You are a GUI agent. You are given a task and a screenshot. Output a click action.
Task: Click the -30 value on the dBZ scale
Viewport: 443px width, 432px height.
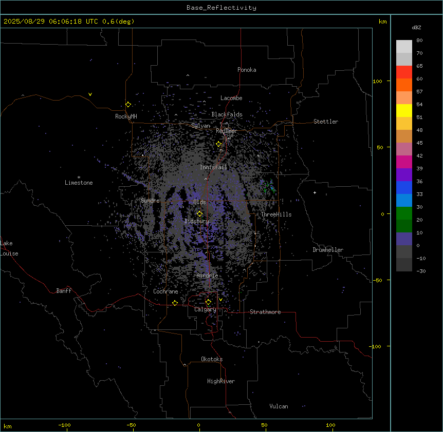tap(421, 271)
